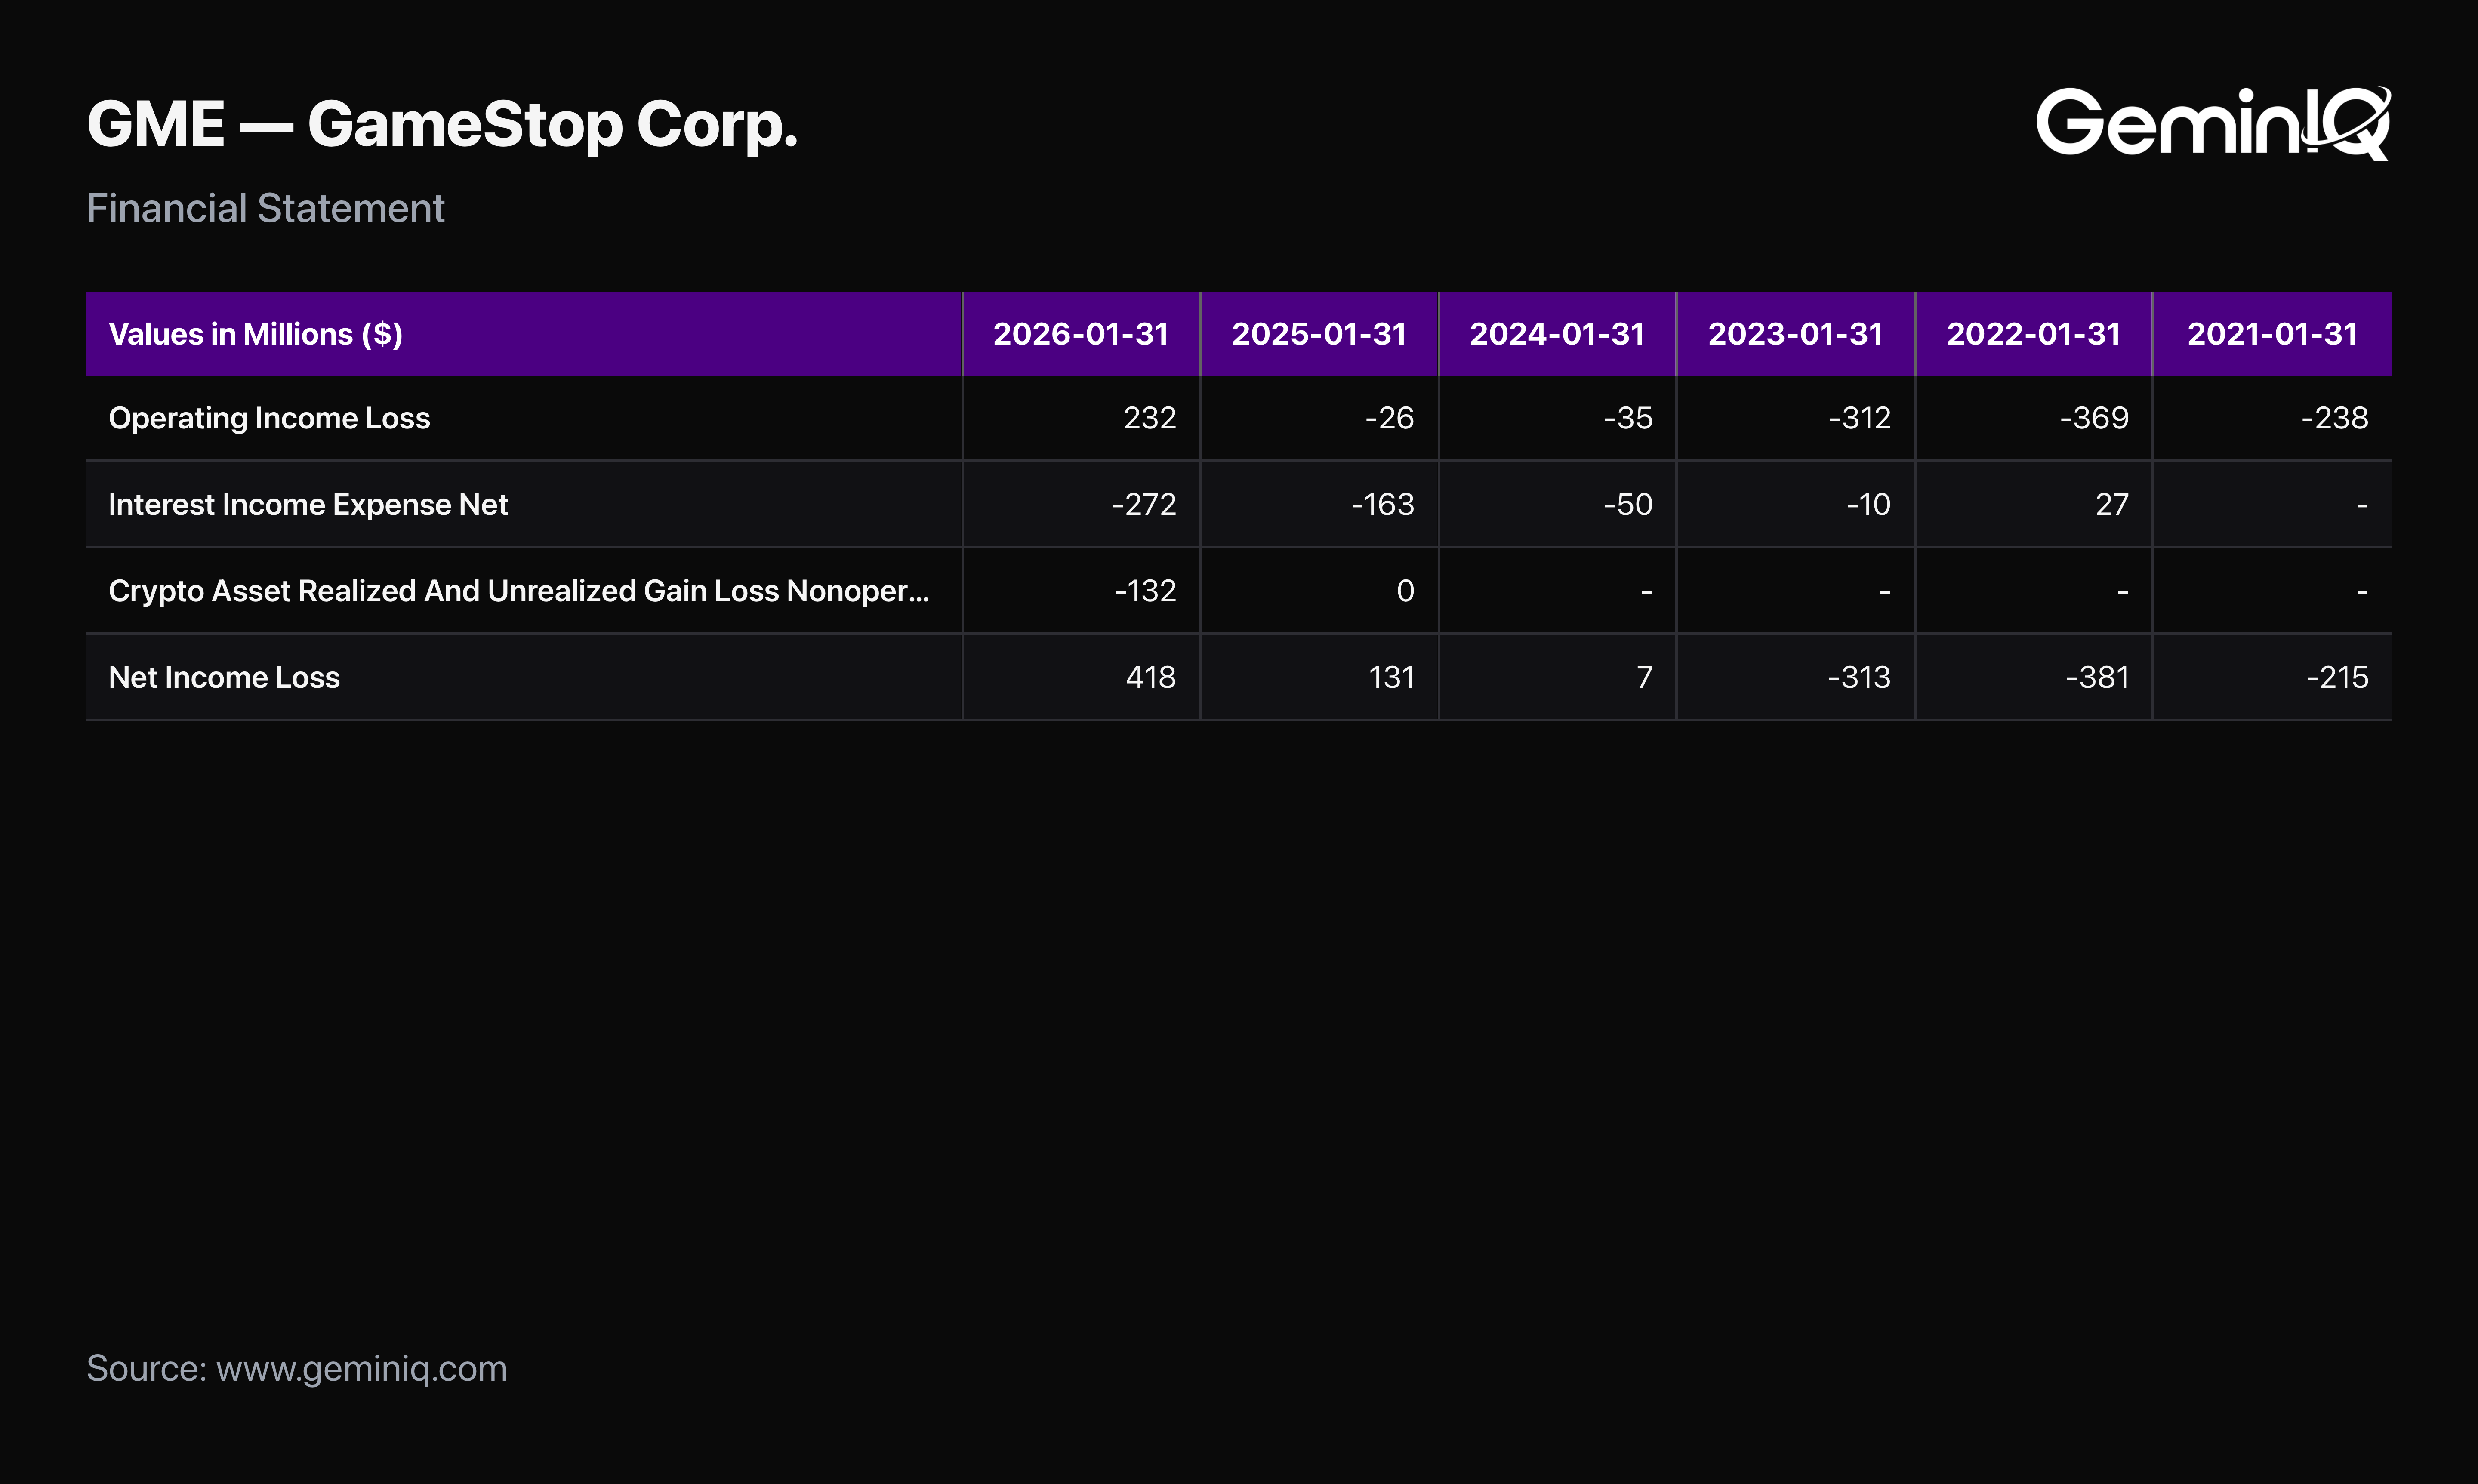Click Interest Income Expense Net value -10
2478x1484 pixels.
coord(1869,504)
